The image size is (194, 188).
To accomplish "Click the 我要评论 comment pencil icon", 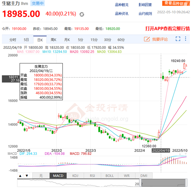I will pyautogui.click(x=147, y=39).
